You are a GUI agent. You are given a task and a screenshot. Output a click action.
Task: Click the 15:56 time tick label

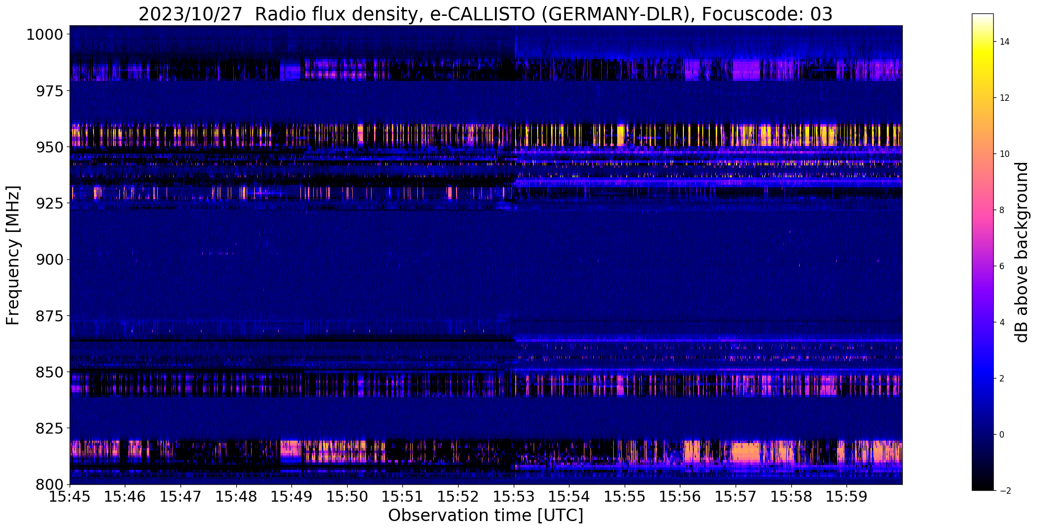point(680,496)
